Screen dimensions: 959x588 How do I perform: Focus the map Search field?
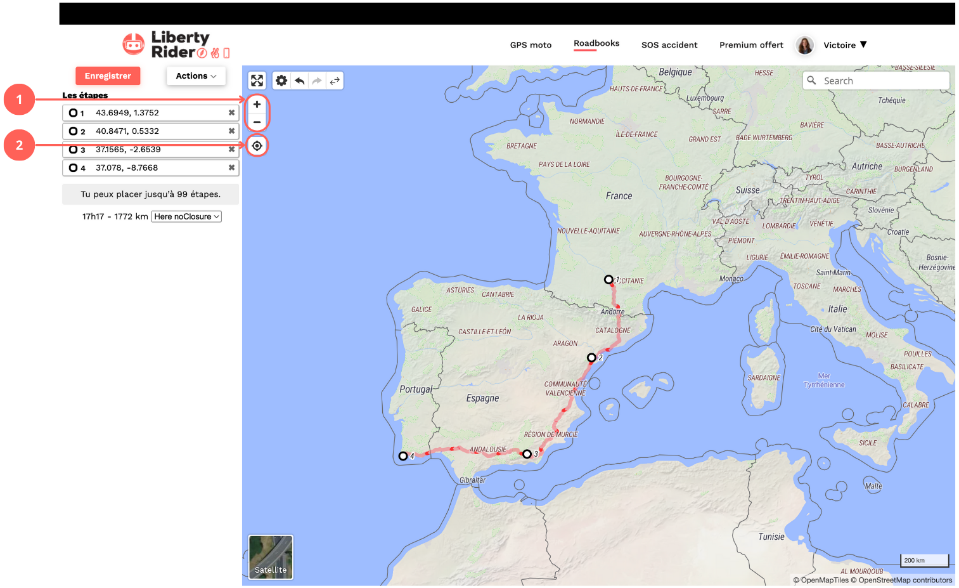coord(882,81)
